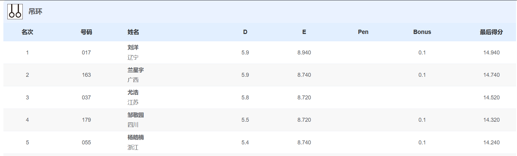
Task: Click the 号码 column header
Action: point(86,32)
